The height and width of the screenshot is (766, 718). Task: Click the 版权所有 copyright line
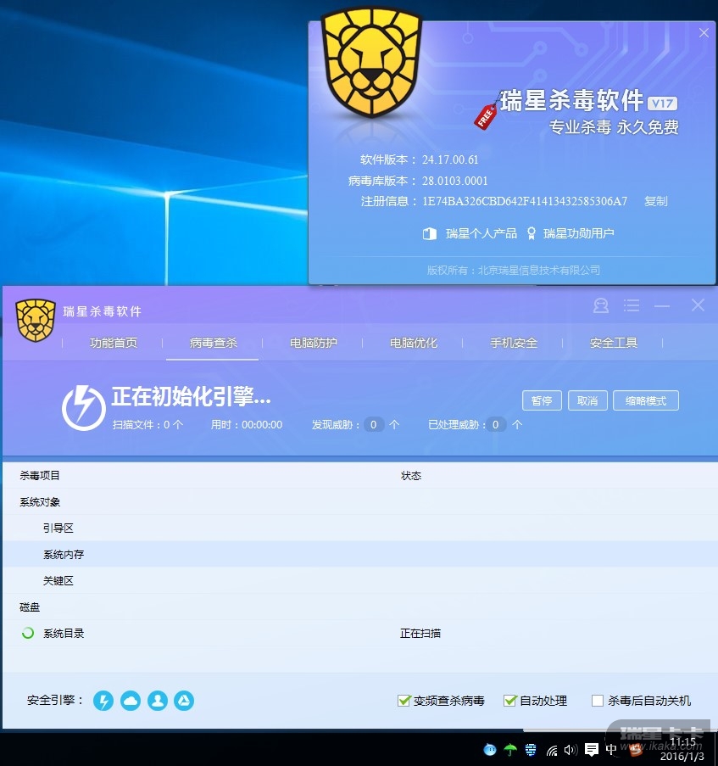pos(514,270)
